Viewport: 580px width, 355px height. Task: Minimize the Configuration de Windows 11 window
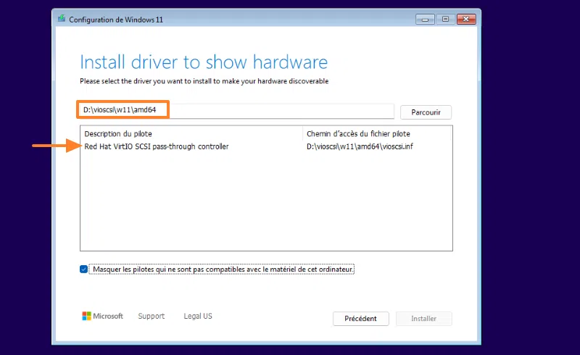click(x=425, y=20)
